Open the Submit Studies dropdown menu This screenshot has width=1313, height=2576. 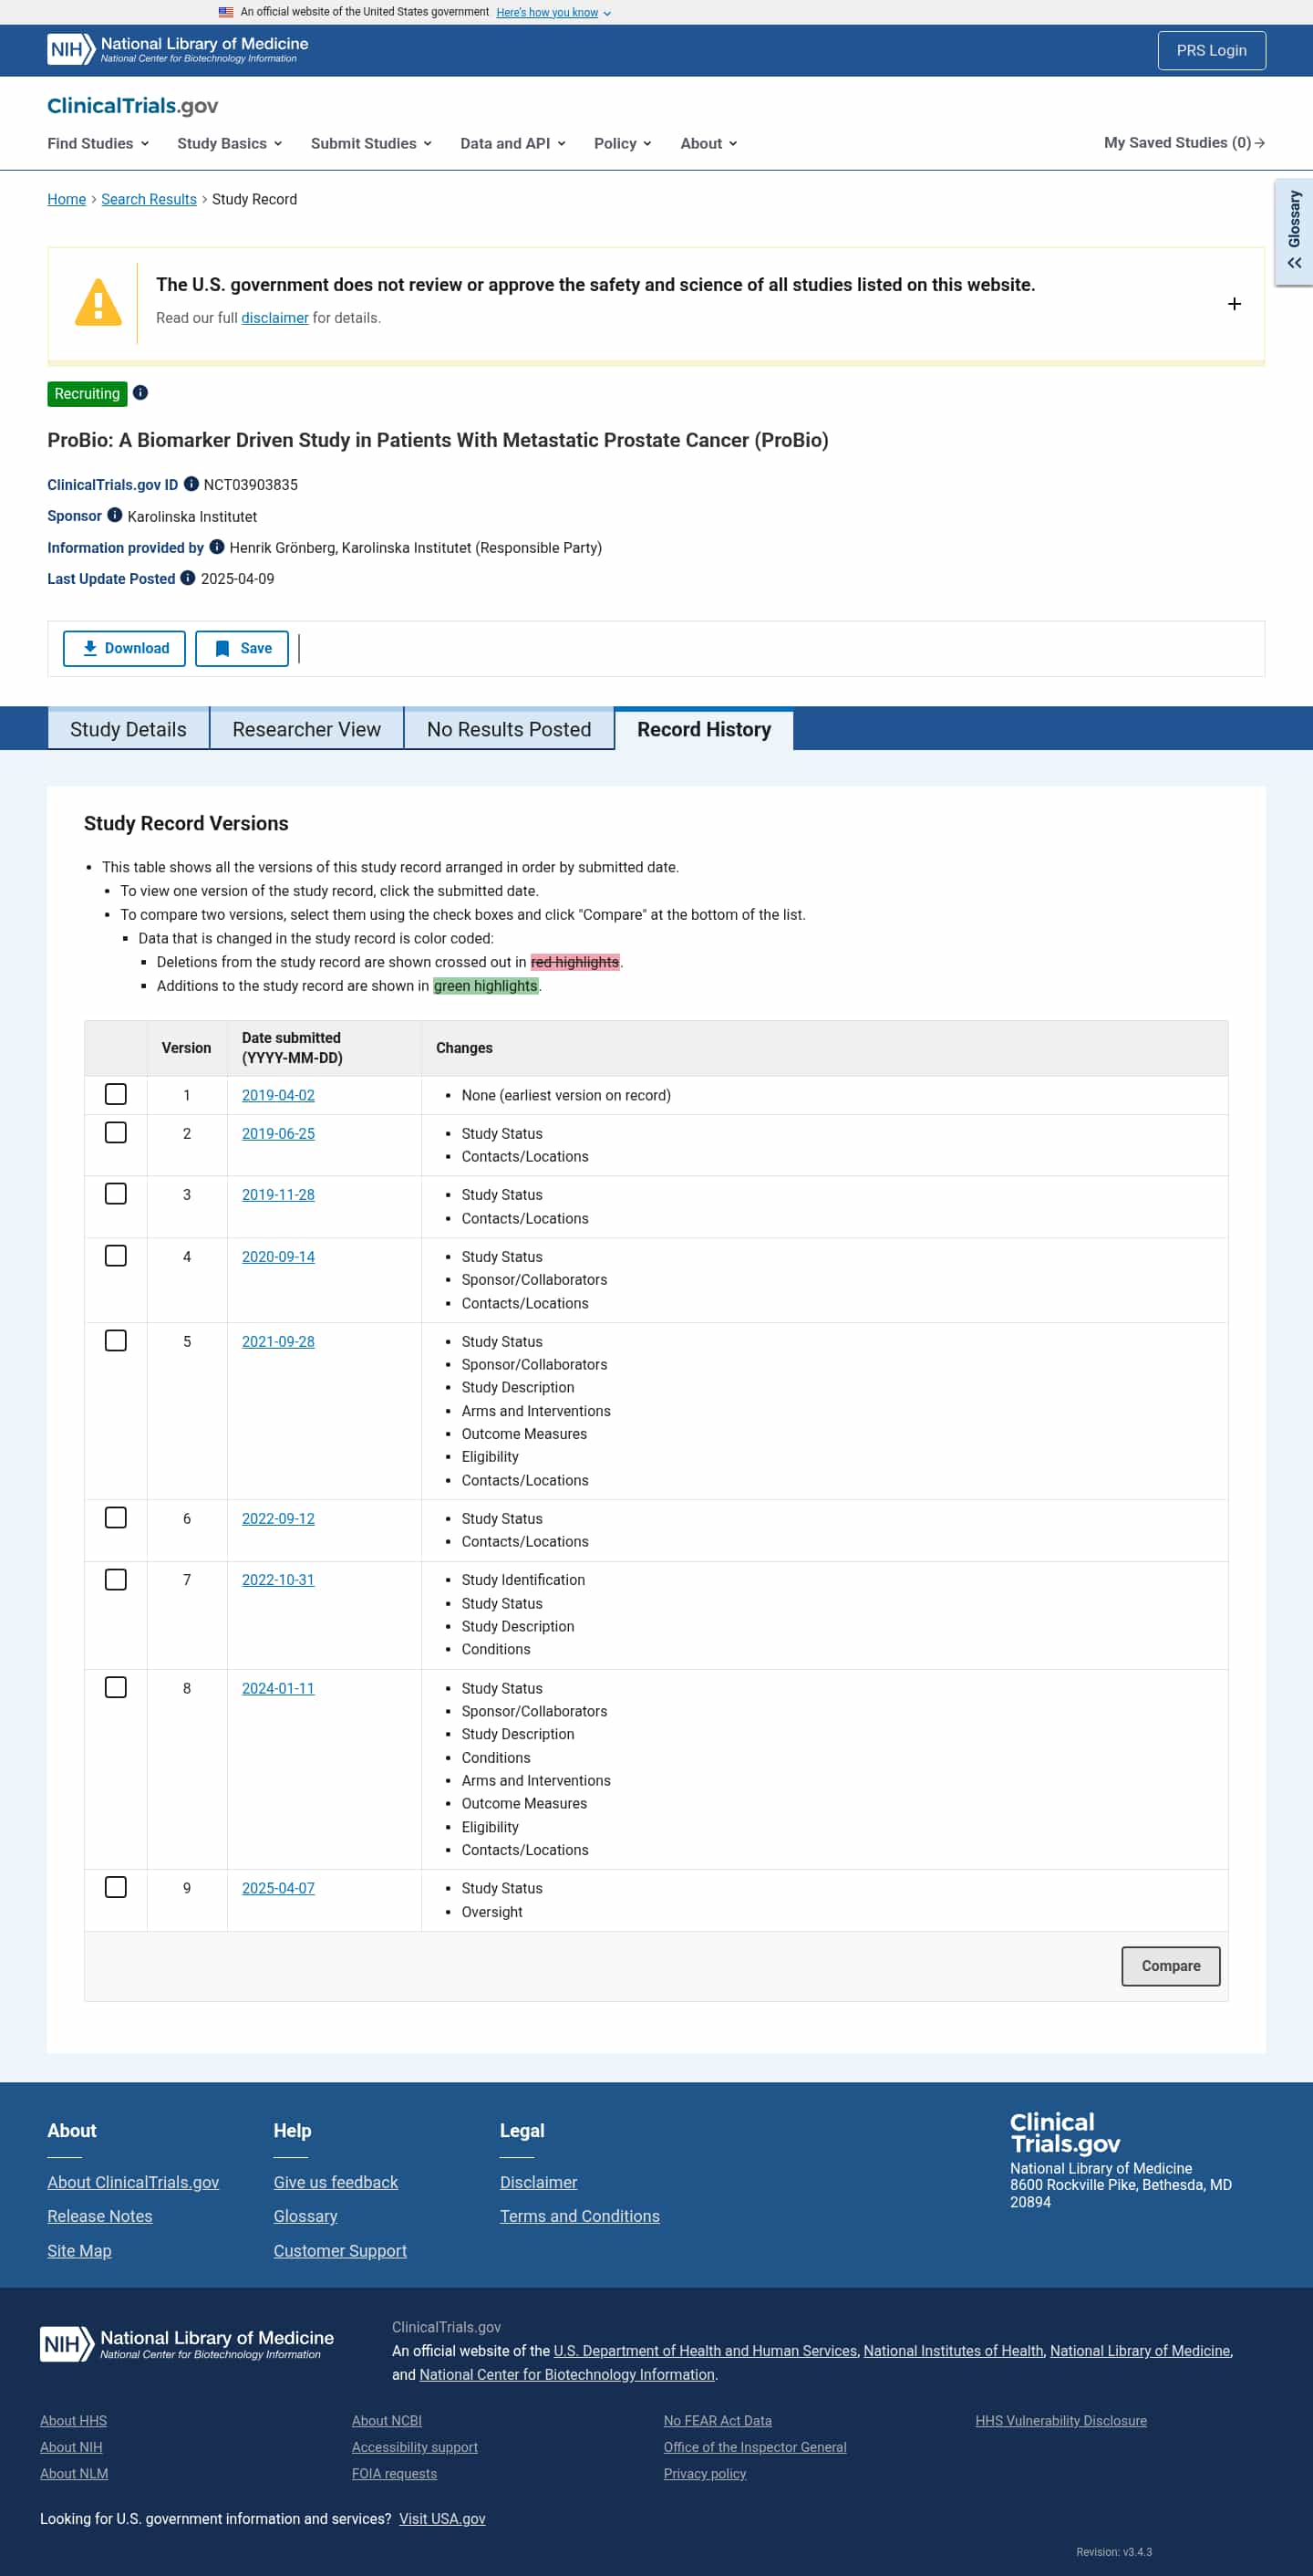click(x=372, y=143)
